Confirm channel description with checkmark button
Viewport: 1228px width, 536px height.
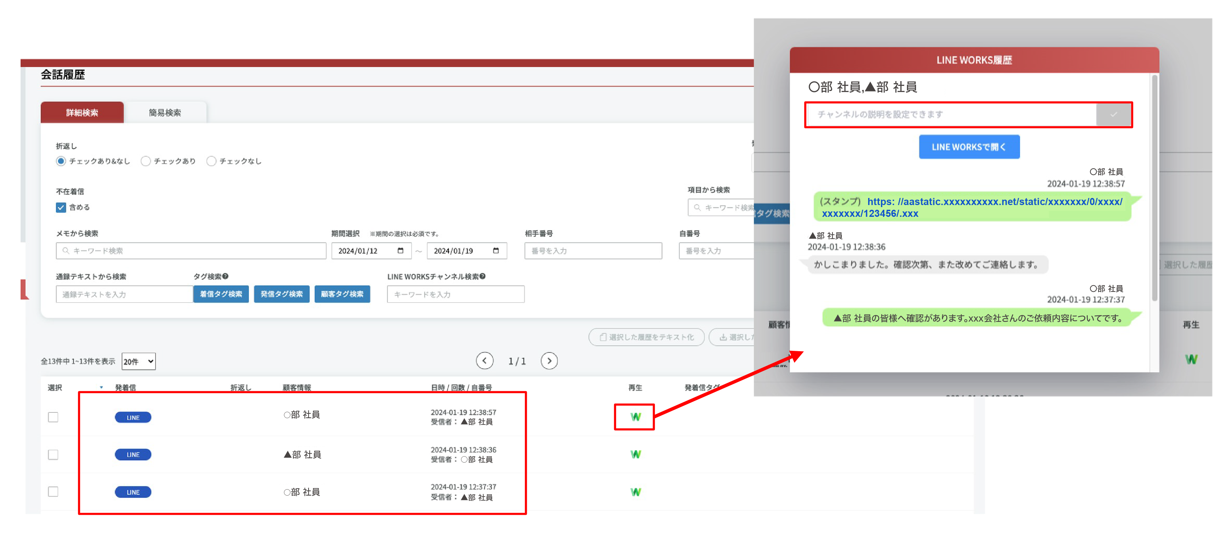point(1113,115)
